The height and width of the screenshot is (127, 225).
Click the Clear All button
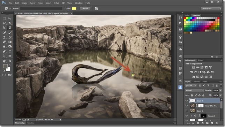tap(85, 8)
